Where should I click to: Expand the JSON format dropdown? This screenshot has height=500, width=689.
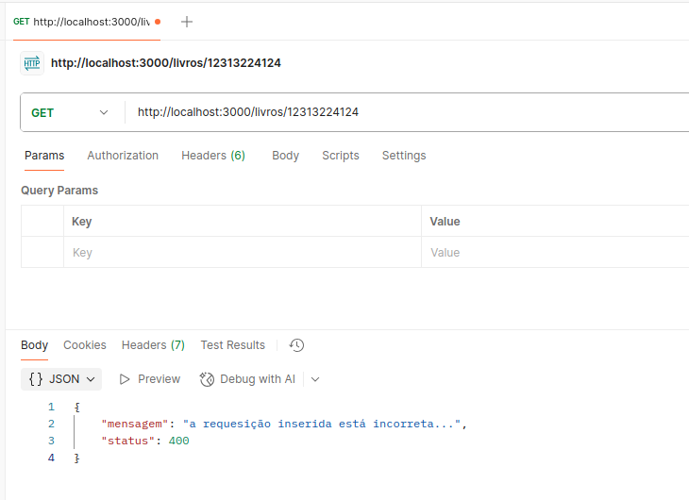point(92,379)
